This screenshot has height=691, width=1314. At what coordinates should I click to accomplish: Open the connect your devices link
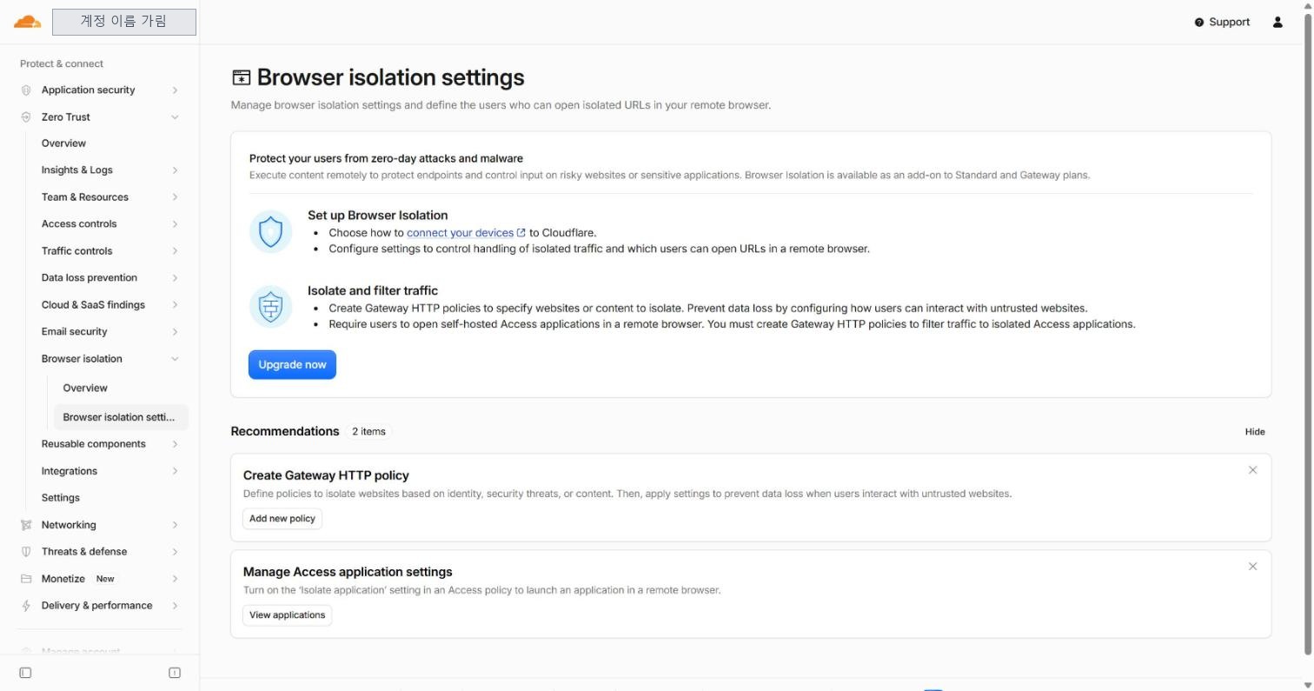coord(466,233)
